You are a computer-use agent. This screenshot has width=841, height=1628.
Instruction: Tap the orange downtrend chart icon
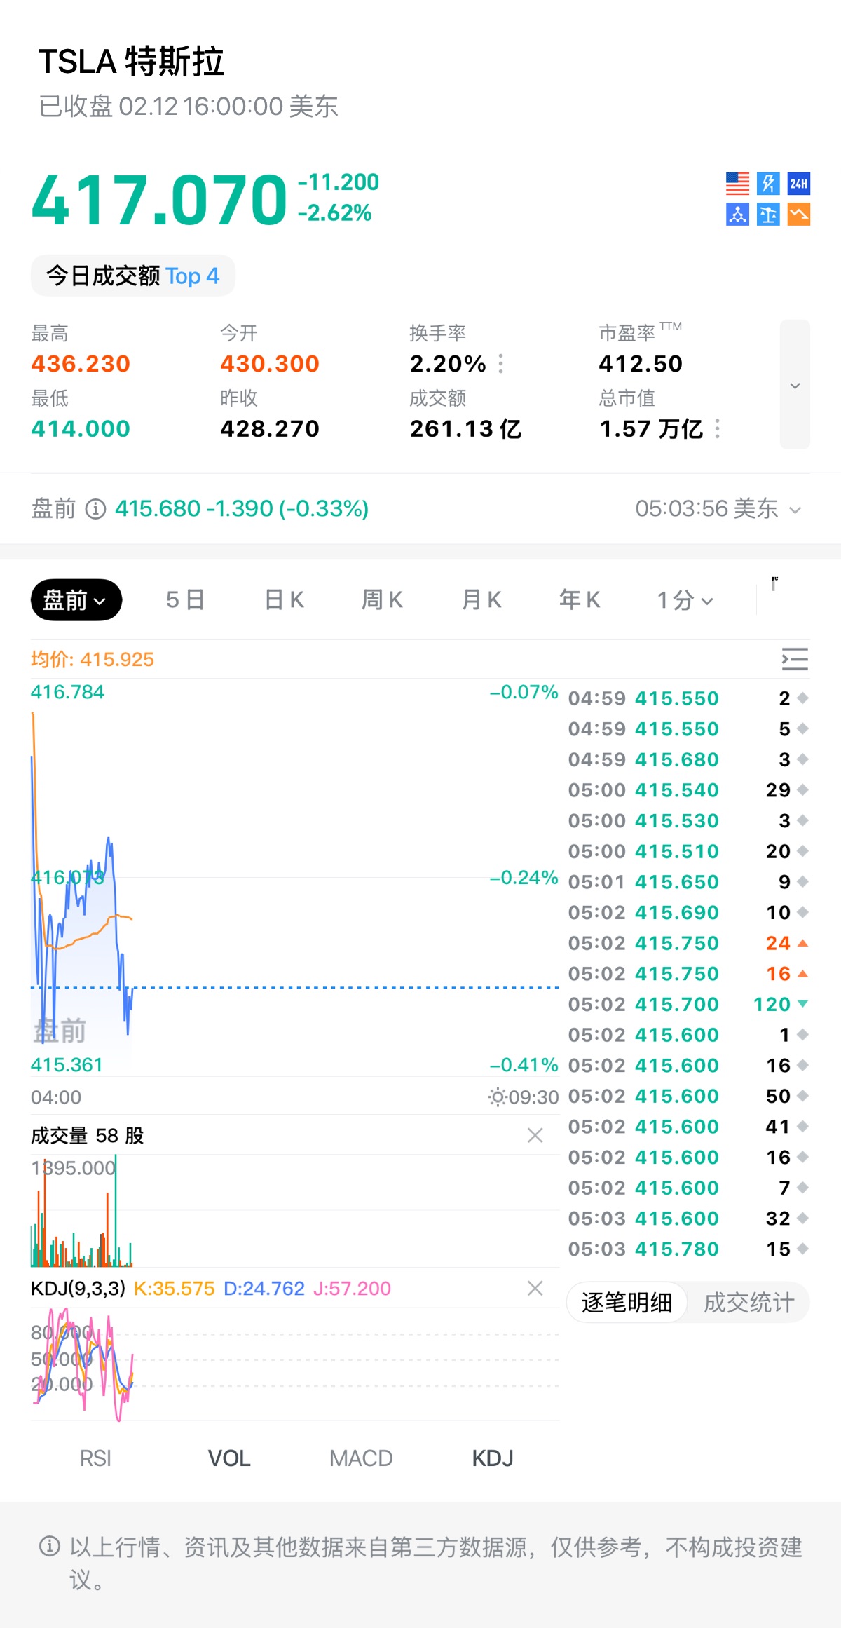tap(799, 215)
